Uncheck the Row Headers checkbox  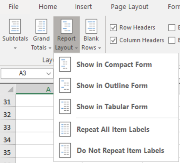pos(113,28)
